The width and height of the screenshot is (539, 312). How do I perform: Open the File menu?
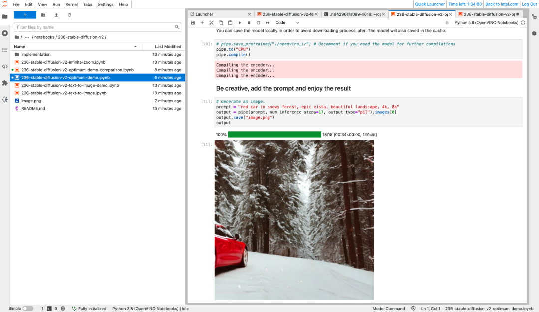16,5
